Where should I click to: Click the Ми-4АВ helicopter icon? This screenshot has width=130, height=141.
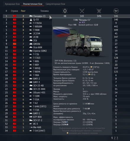click(x=31, y=127)
